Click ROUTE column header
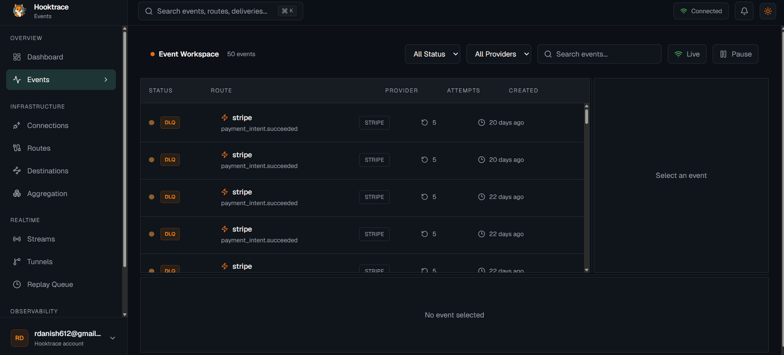The image size is (784, 355). pos(221,90)
